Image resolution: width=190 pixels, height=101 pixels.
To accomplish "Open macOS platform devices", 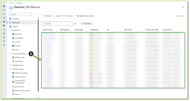I will (18, 42).
